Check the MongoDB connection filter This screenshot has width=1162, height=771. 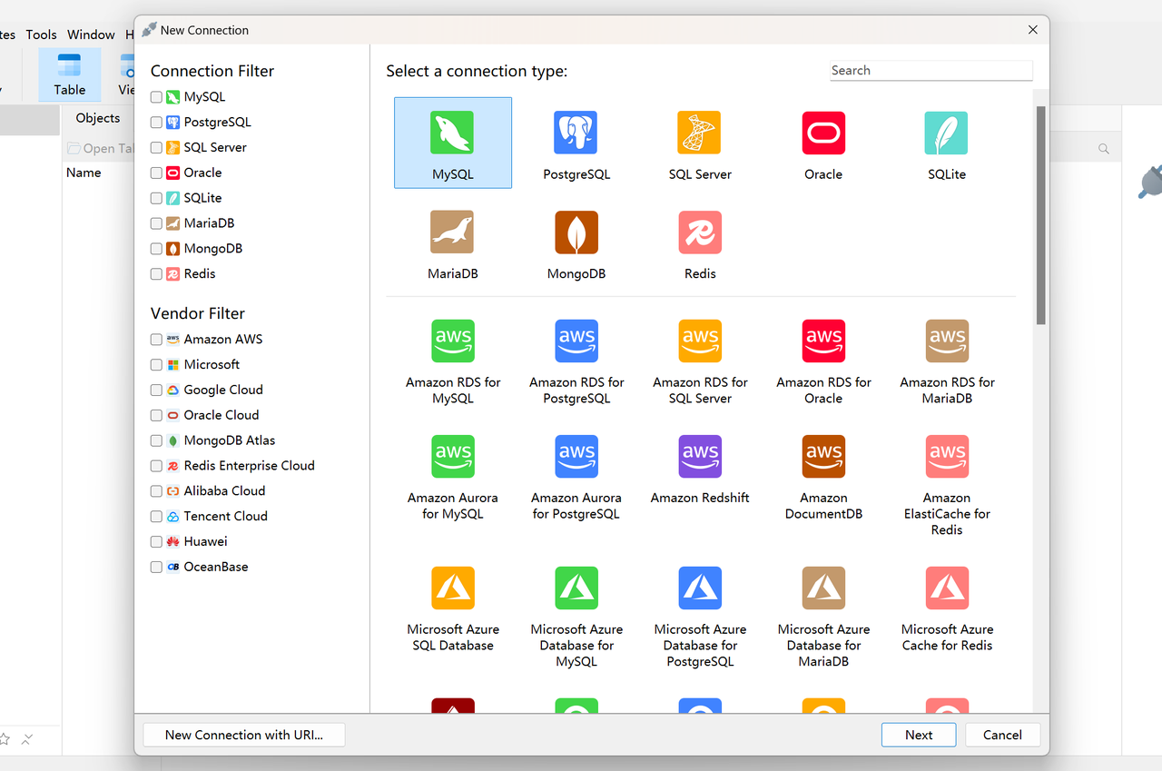156,249
